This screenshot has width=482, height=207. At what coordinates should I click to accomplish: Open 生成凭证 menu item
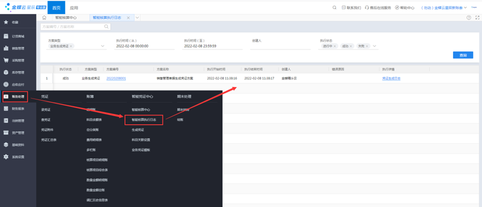[x=138, y=130]
